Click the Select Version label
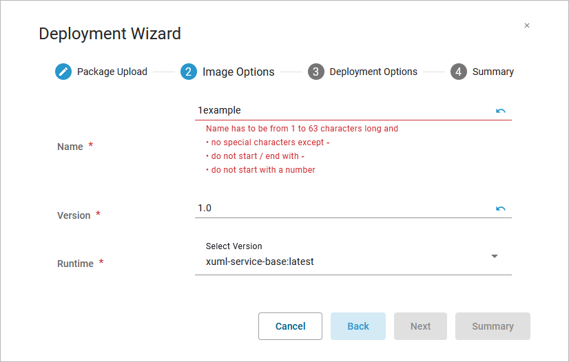569x362 pixels. pyautogui.click(x=234, y=246)
